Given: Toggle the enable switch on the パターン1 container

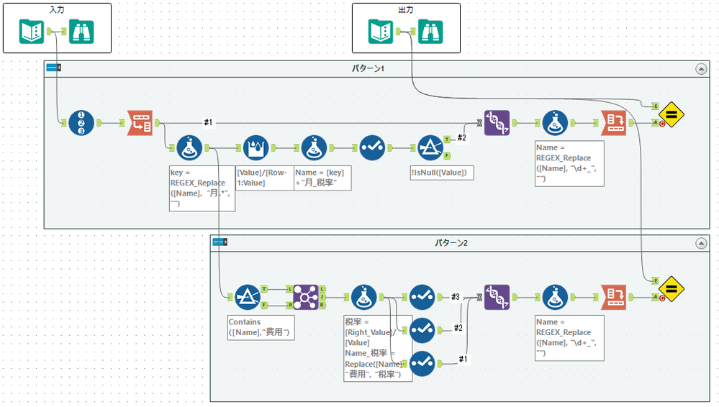Looking at the screenshot, I should tap(54, 68).
